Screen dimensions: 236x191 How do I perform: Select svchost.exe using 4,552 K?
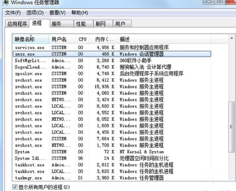click(x=112, y=113)
